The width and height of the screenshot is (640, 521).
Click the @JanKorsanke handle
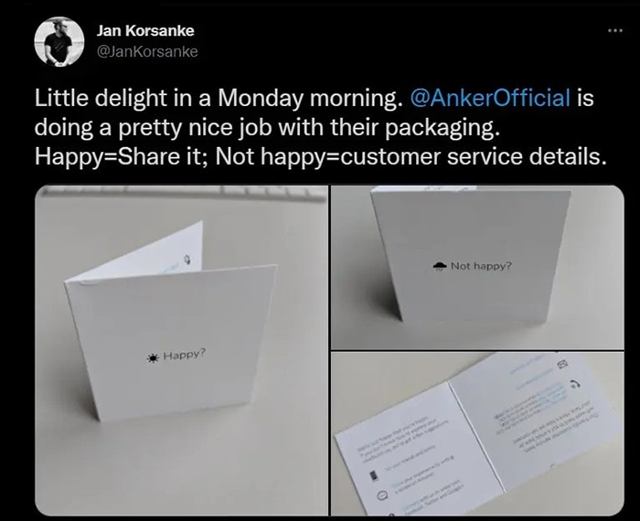(x=147, y=51)
